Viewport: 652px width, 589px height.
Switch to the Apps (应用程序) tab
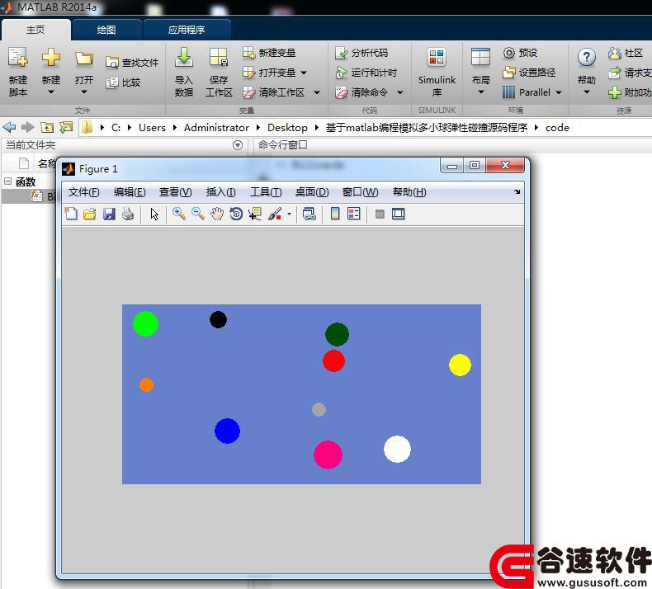click(187, 30)
